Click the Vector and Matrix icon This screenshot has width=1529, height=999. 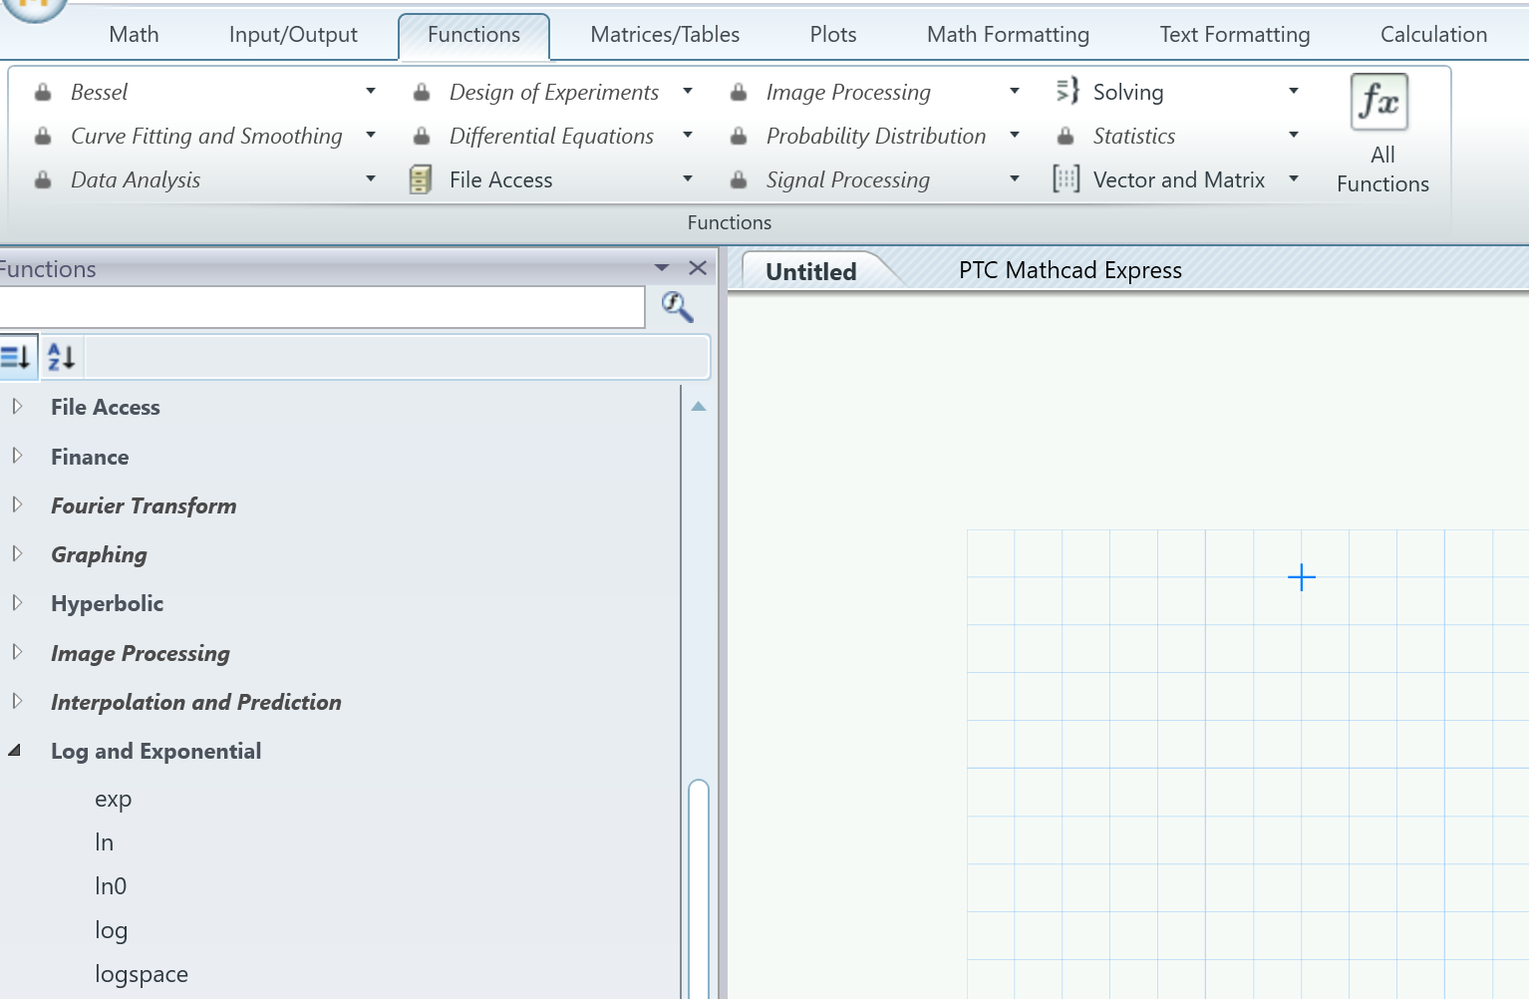pos(1067,179)
